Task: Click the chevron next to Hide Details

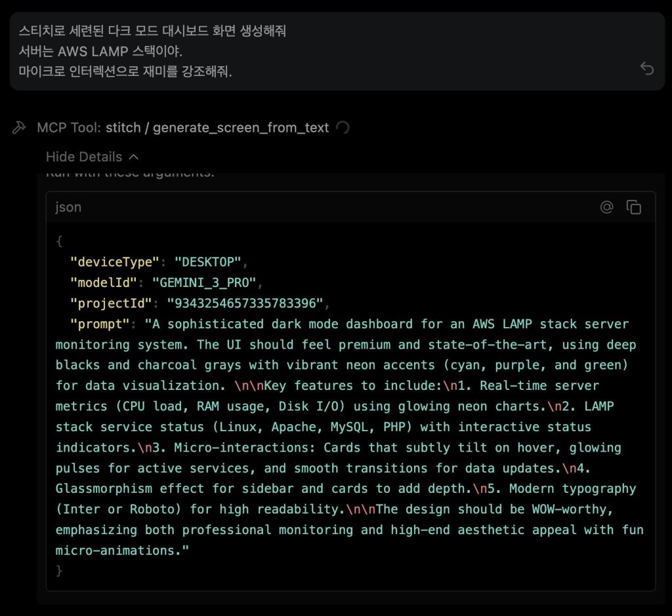Action: point(134,157)
